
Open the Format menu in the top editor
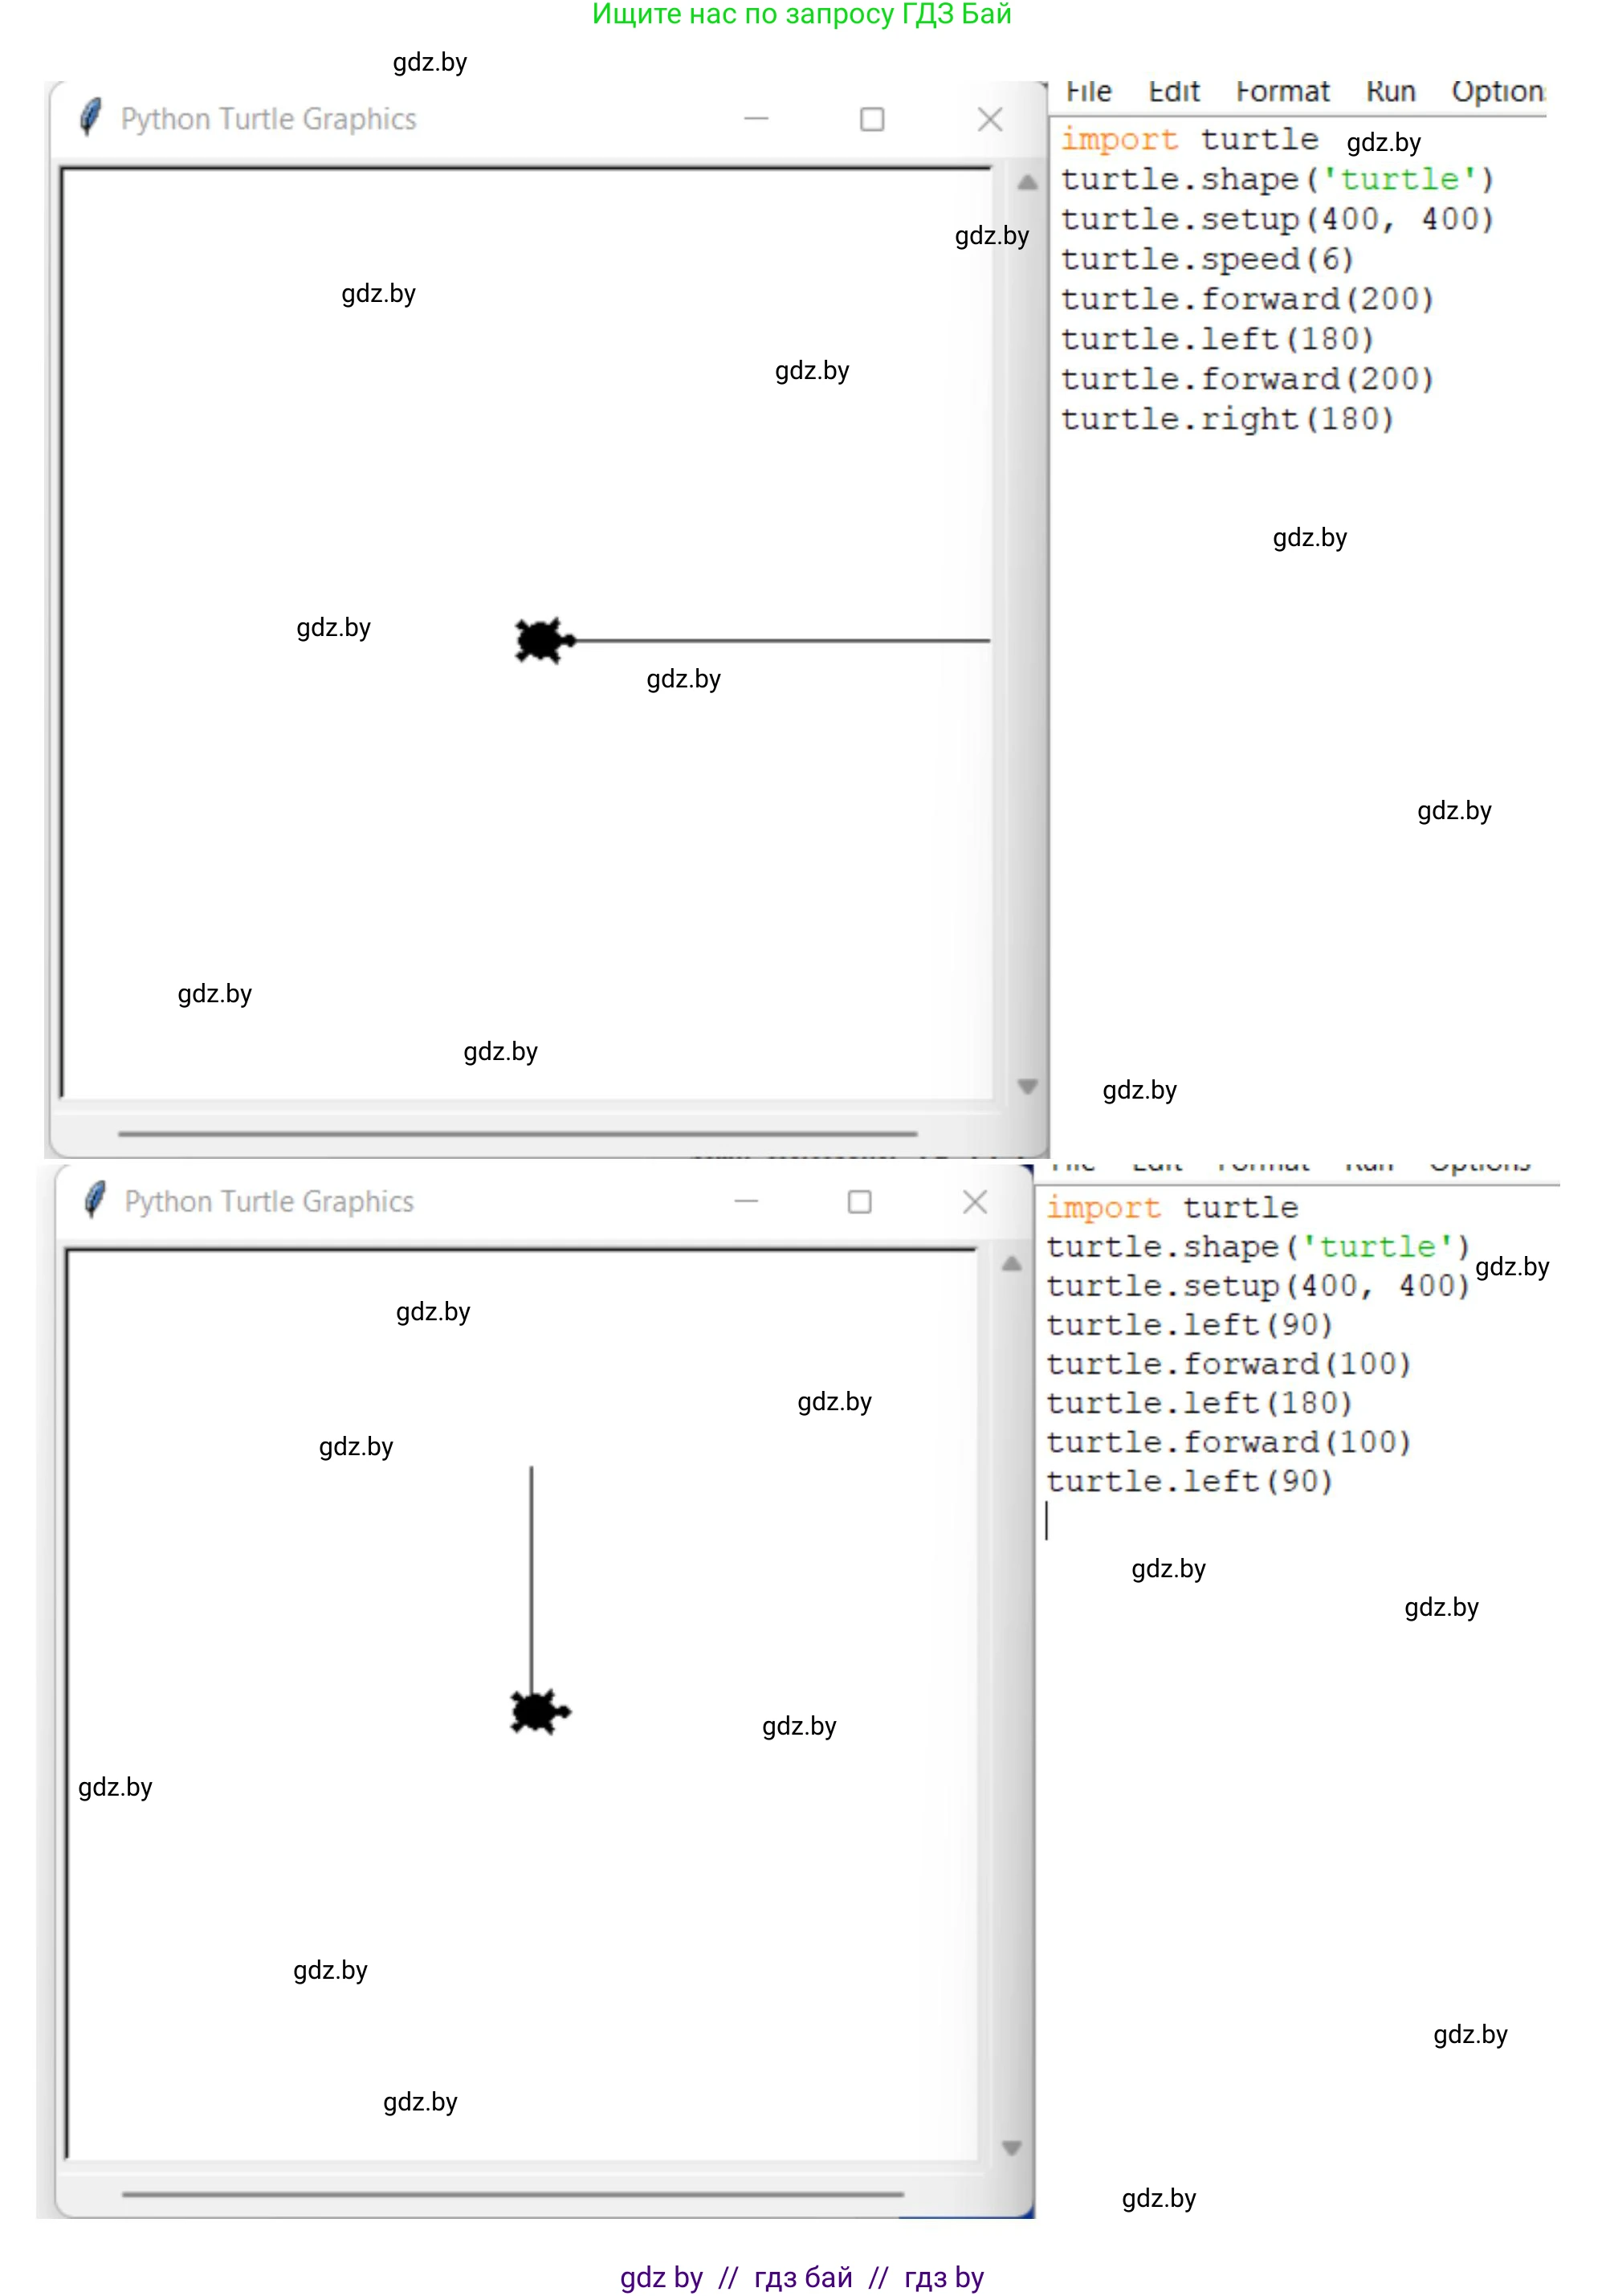tap(1282, 92)
